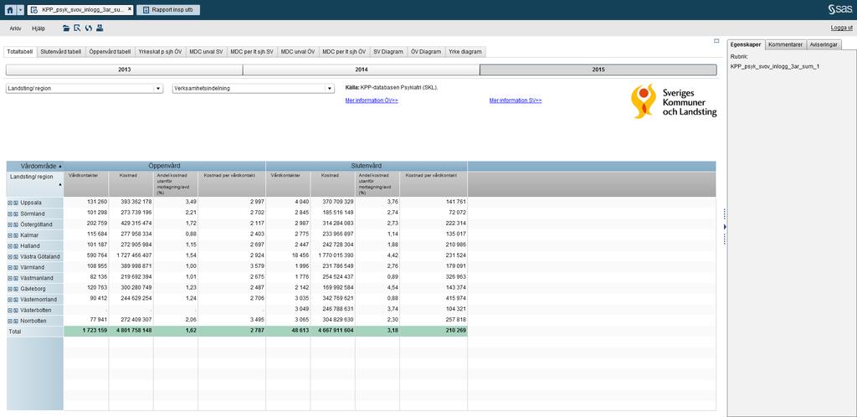Switch to Slutenvård tabell tab
The image size is (857, 417).
[60, 51]
